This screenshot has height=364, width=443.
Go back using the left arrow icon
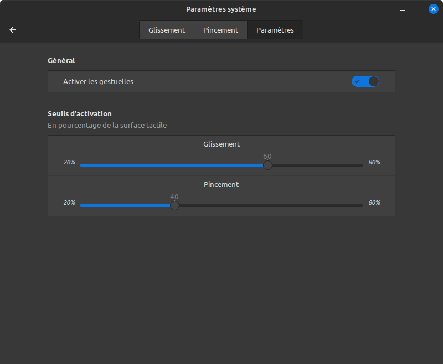point(13,30)
